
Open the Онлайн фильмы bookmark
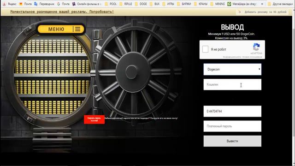pyautogui.click(x=87, y=4)
